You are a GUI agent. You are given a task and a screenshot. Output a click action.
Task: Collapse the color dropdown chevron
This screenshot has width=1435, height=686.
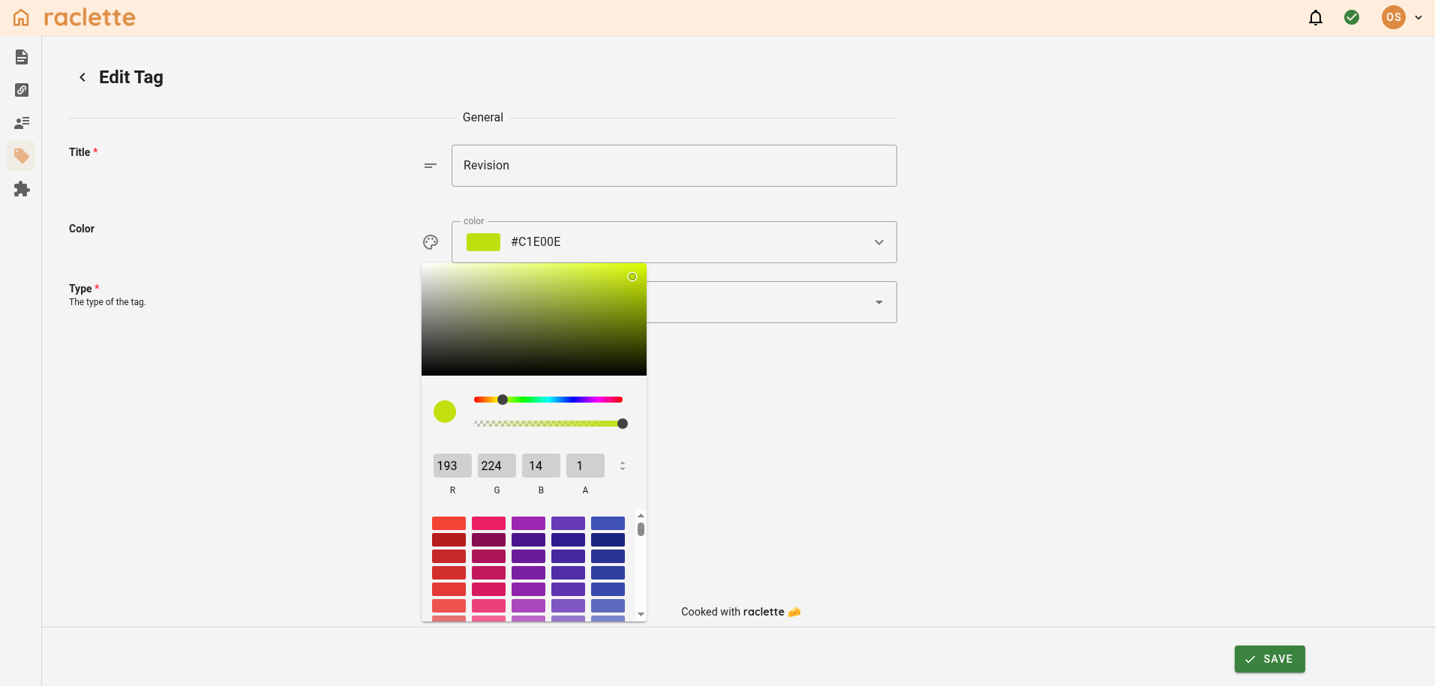pos(878,242)
